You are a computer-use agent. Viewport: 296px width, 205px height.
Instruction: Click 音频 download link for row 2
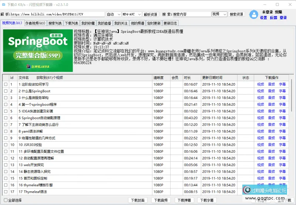(272, 91)
